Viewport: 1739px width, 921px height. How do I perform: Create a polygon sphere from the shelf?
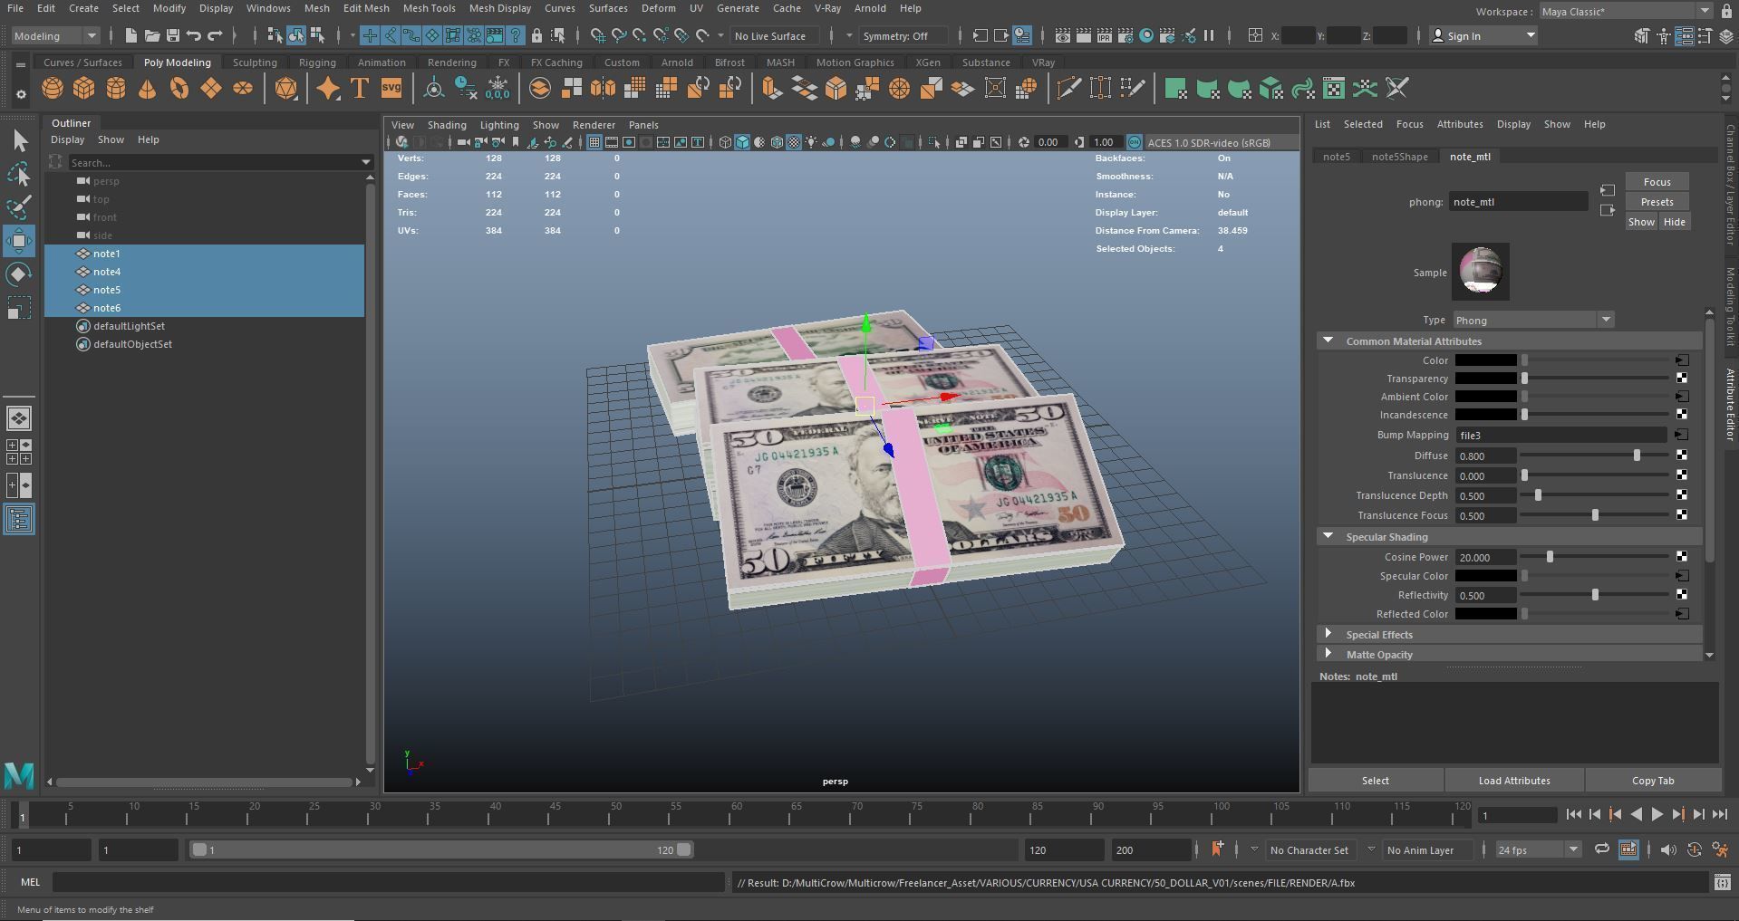pos(53,89)
